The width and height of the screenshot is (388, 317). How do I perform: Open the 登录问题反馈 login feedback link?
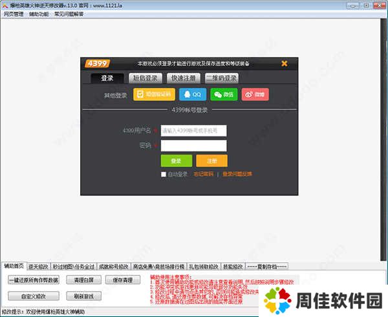click(x=237, y=174)
